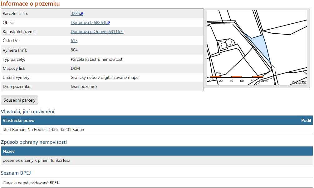Viewport: 314px width, 188px height.
Task: Click the highlighted blue parcel on map
Action: pos(260,45)
